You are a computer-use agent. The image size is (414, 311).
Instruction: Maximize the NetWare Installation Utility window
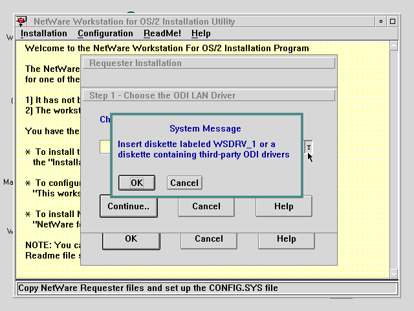click(x=393, y=21)
